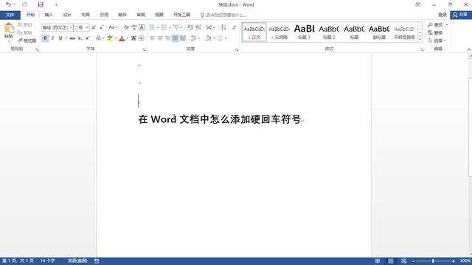Apply the Heading 2 style
This screenshot has width=472, height=265.
point(329,32)
